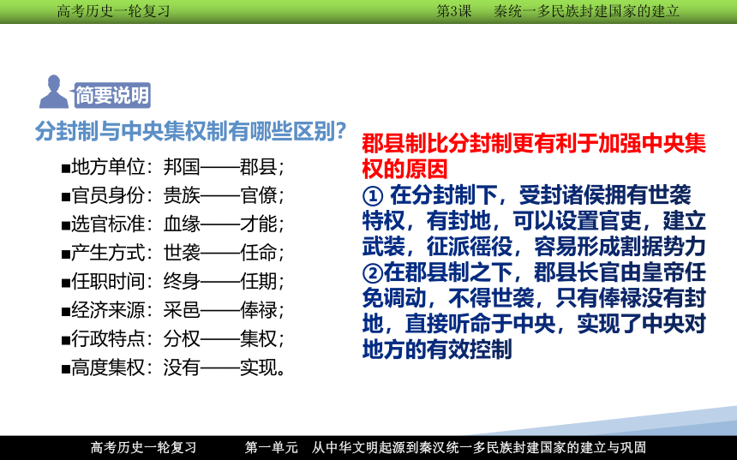Screen dimensions: 737x460
Task: Click the person silhouette icon
Action: [54, 92]
